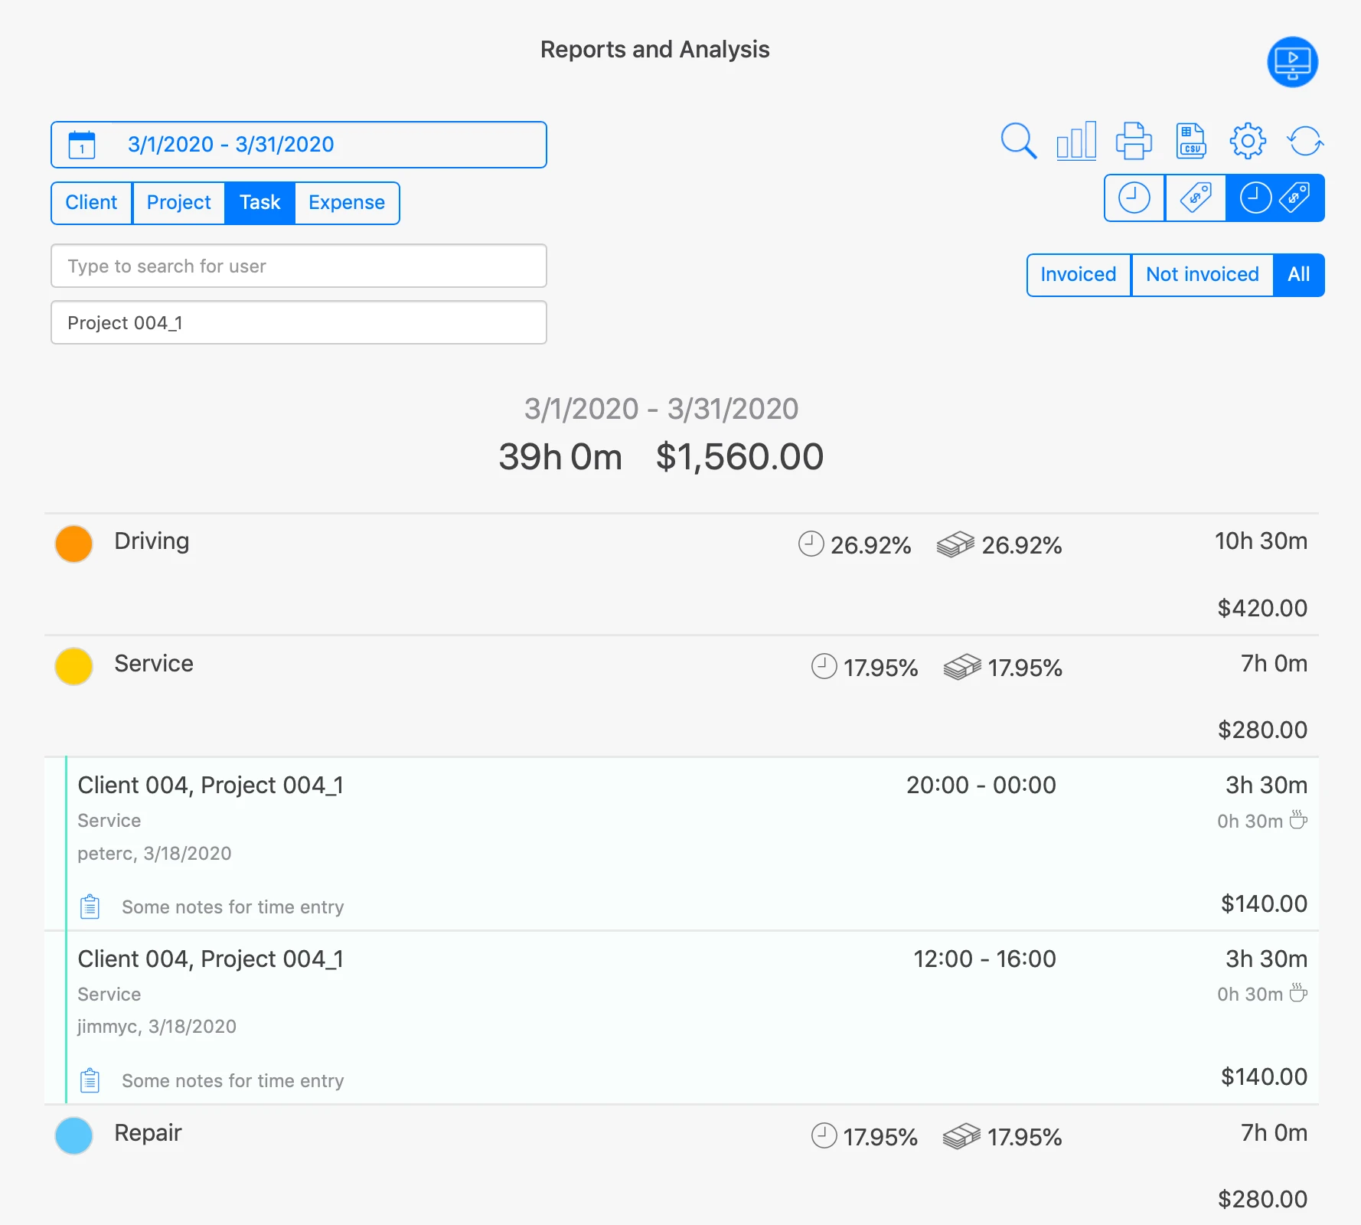
Task: Click the search magnifier icon
Action: pos(1018,141)
